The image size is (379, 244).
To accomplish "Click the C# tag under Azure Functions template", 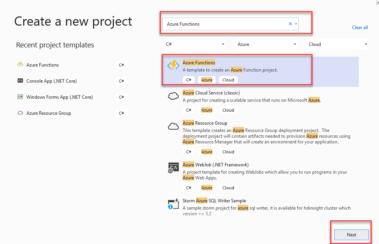I will point(189,80).
